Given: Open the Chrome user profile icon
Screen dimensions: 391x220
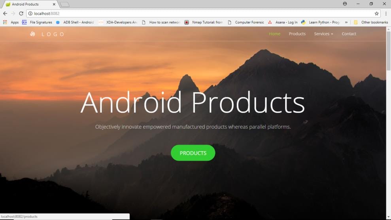Looking at the screenshot, I should pos(345,4).
